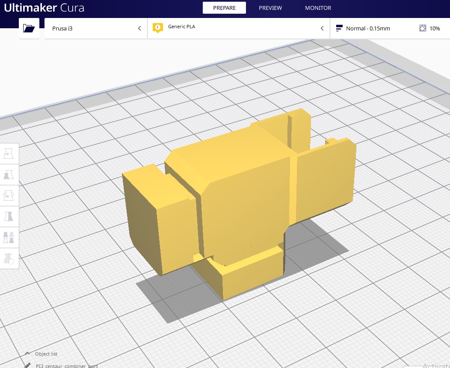Open the Normal - 0.15mm print settings
Viewport: 450px width, 368px height.
(367, 28)
